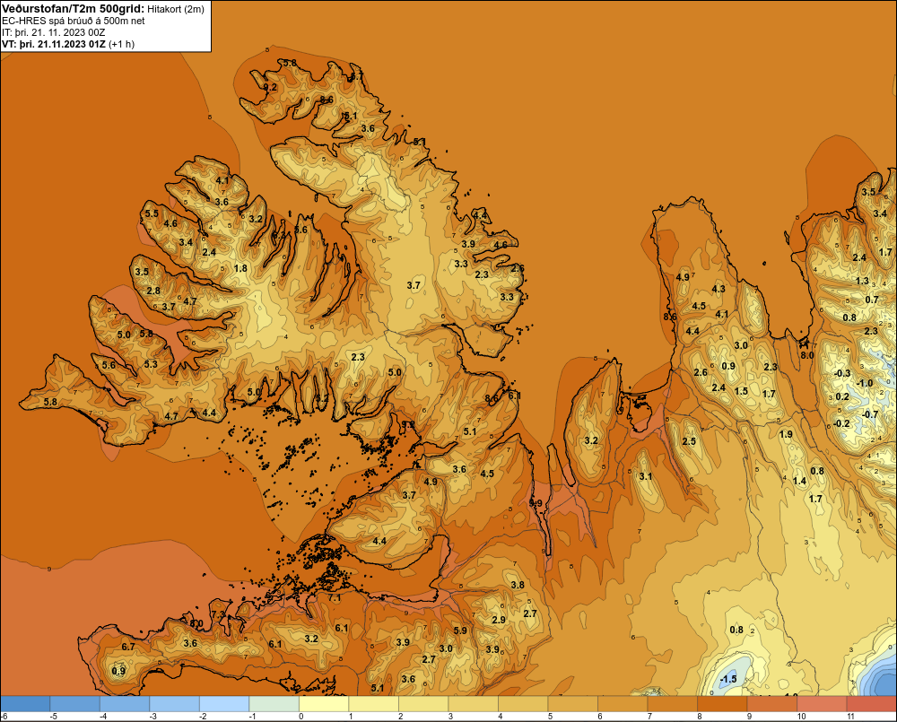
Task: Click the 'EC-HRES spá brúuð á 500m net' line
Action: (x=74, y=22)
